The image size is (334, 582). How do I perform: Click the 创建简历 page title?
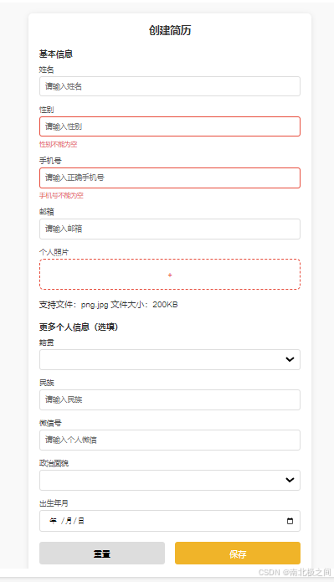click(170, 30)
